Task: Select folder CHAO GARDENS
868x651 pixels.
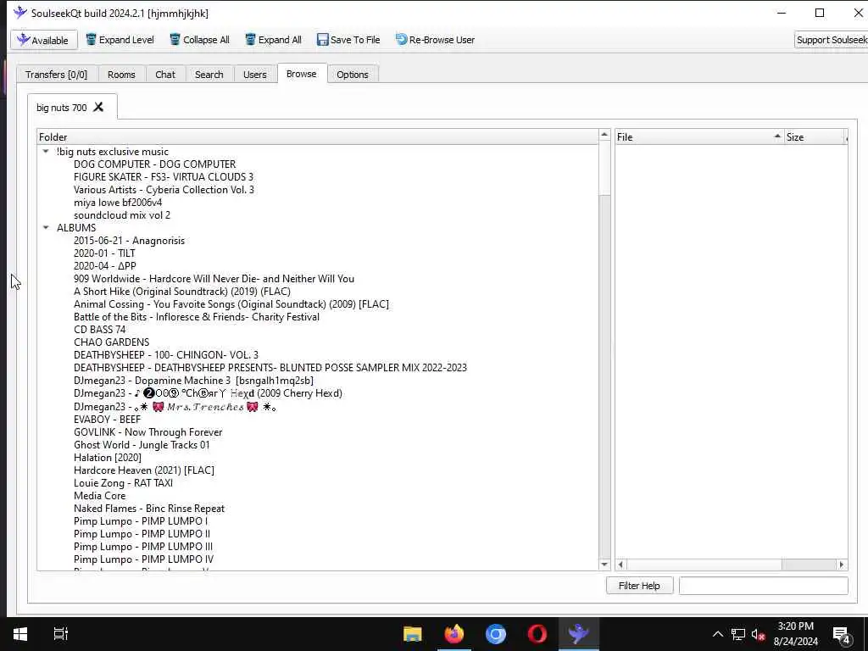Action: click(x=111, y=342)
